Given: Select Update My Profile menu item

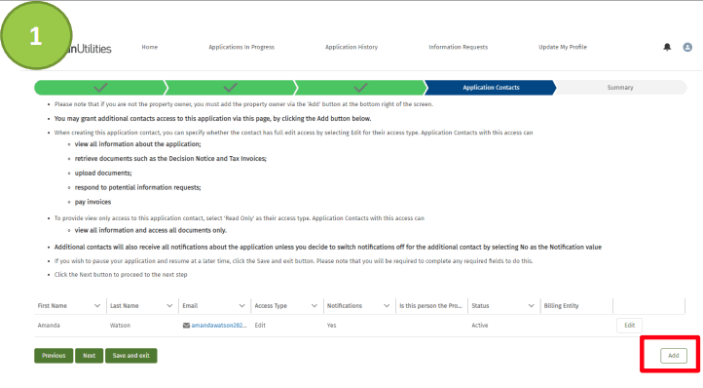Looking at the screenshot, I should (563, 47).
